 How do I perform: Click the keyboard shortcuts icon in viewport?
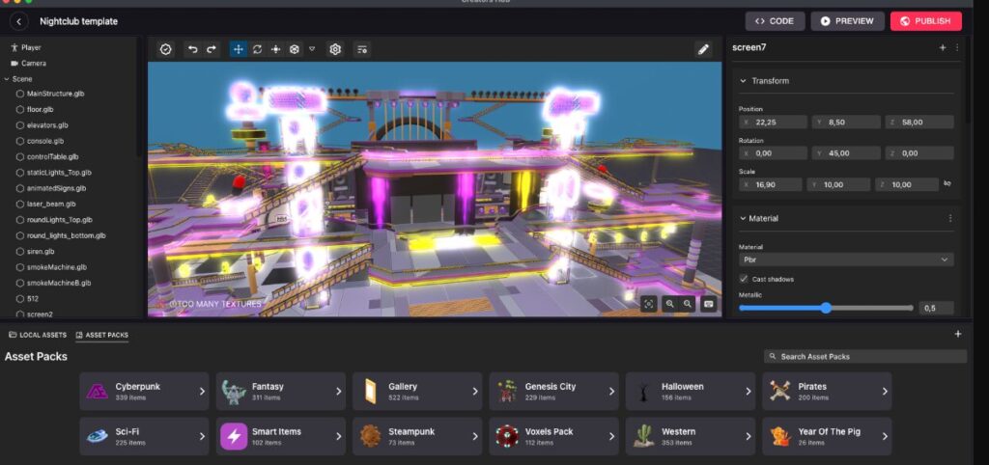click(x=708, y=304)
